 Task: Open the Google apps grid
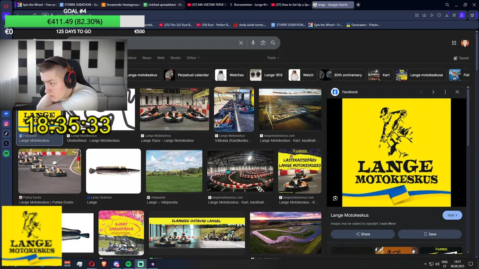(454, 43)
